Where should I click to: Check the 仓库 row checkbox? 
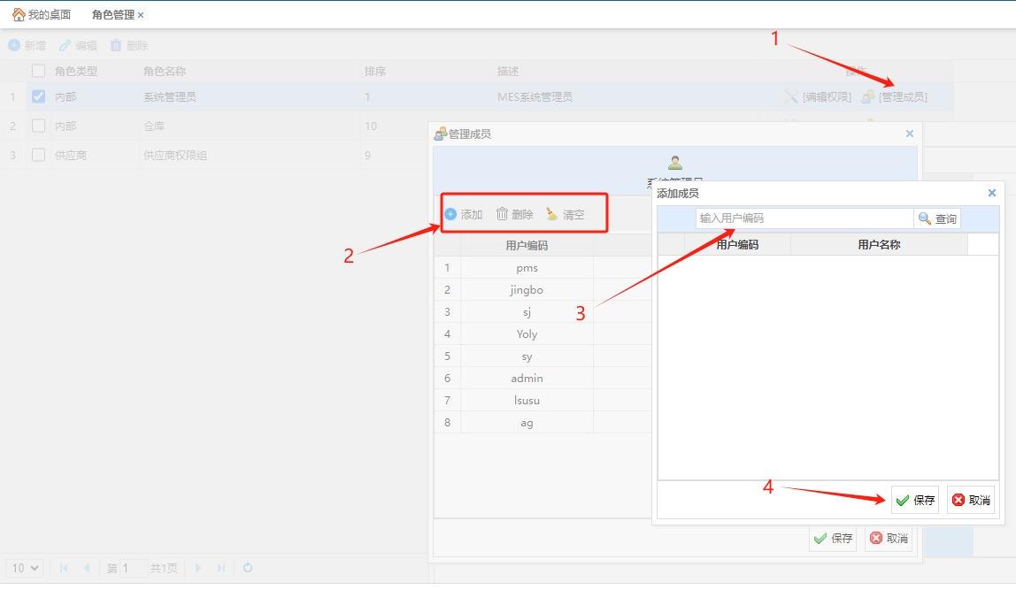coord(38,126)
